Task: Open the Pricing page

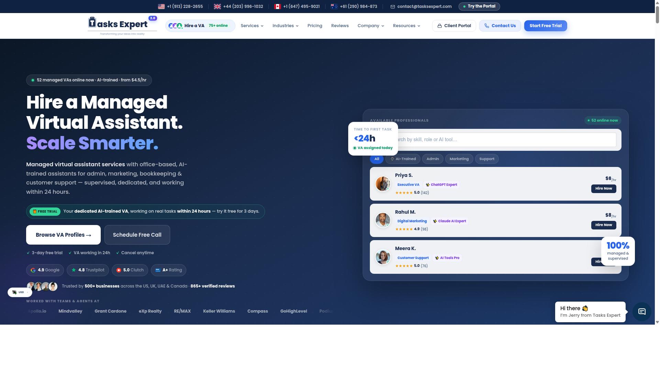Action: (x=315, y=26)
